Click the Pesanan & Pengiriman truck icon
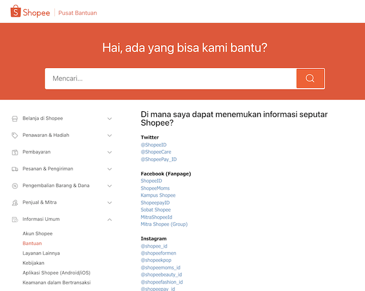365x291 pixels. click(15, 169)
